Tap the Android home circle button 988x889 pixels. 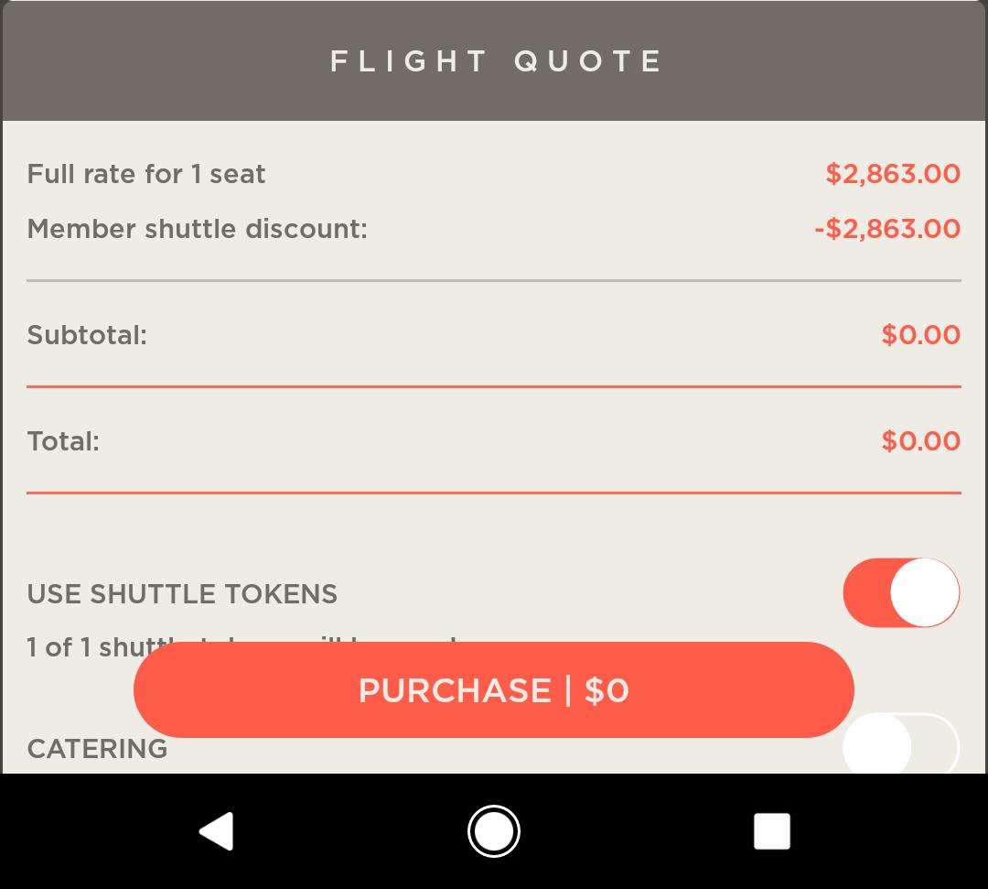pos(494,831)
